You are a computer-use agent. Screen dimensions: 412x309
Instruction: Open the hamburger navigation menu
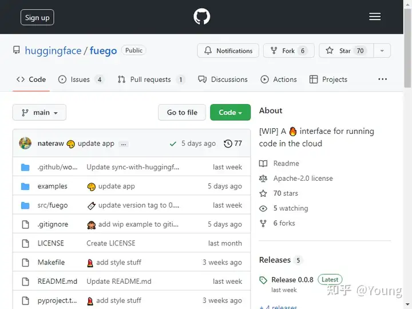[x=375, y=17]
